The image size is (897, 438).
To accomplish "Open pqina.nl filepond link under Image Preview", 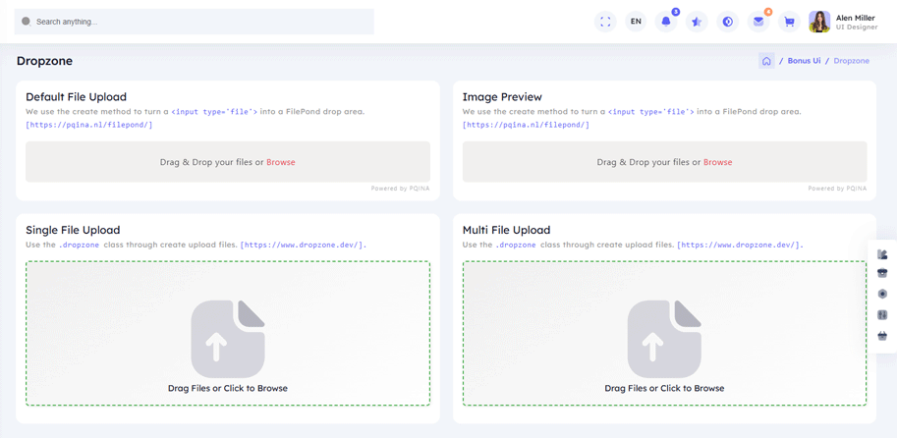I will [526, 125].
